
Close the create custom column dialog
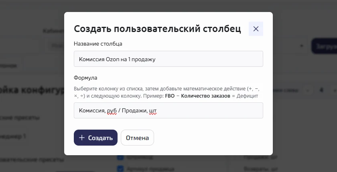pos(256,29)
